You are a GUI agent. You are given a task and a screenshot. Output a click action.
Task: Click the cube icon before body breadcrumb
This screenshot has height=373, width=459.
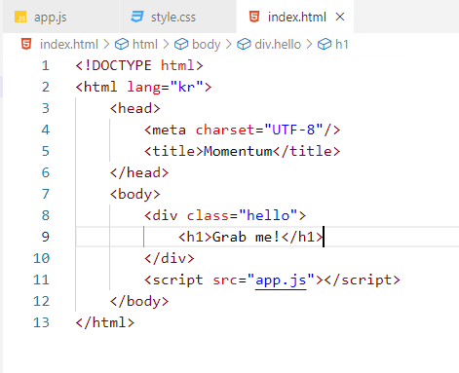coord(181,44)
